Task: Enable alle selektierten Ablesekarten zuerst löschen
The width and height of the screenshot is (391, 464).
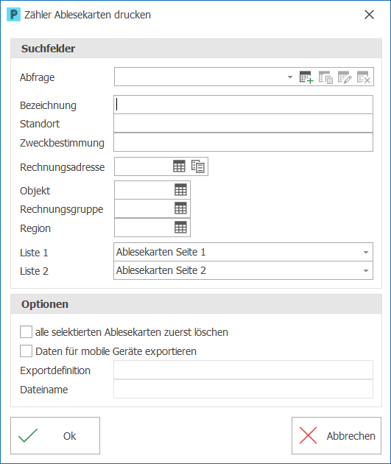Action: [26, 331]
